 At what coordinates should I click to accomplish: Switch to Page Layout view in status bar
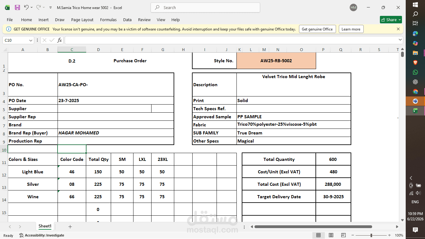[x=331, y=235]
